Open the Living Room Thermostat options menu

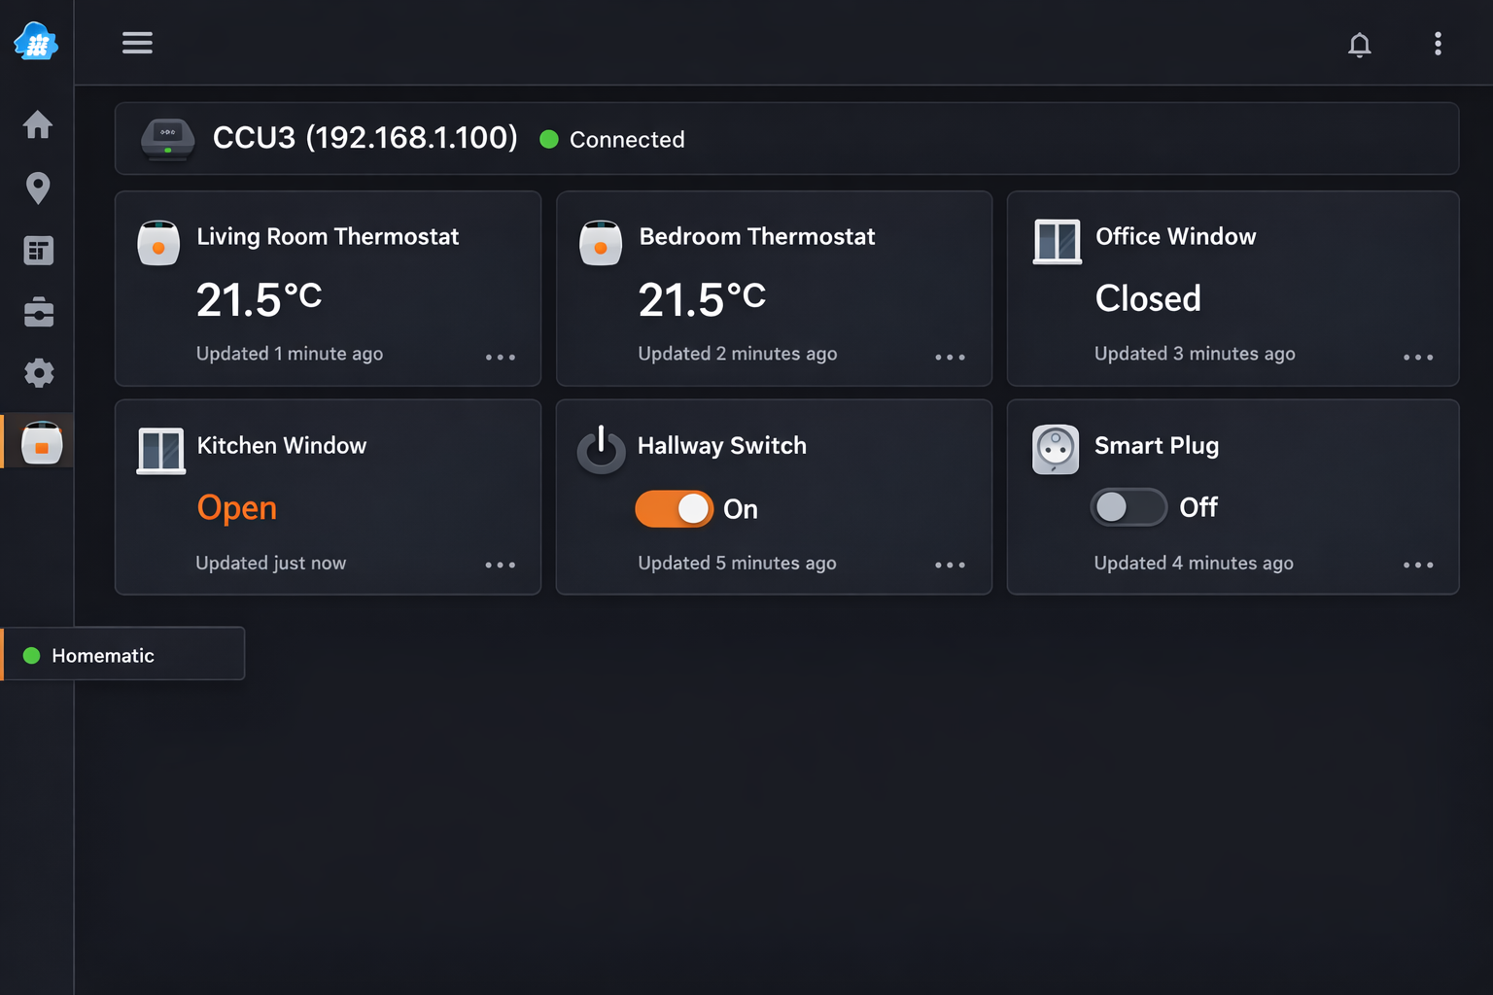click(500, 358)
